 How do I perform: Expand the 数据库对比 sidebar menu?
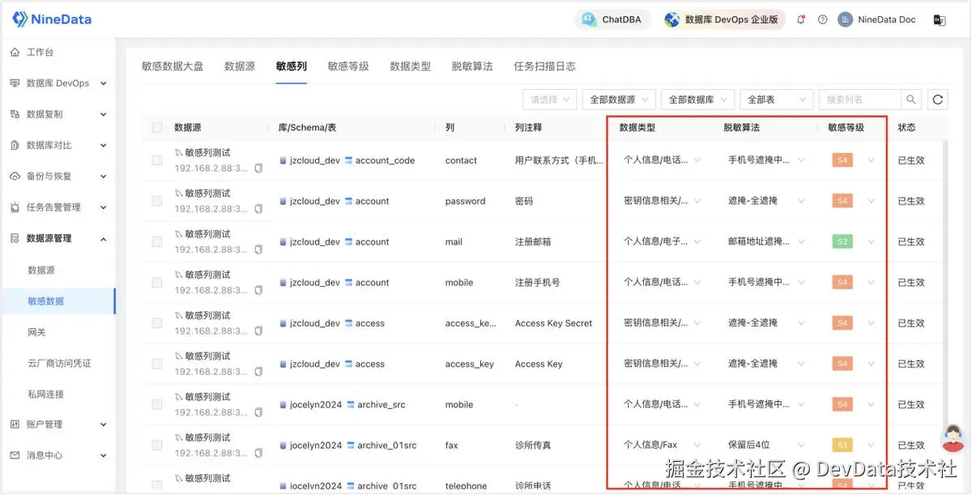58,145
